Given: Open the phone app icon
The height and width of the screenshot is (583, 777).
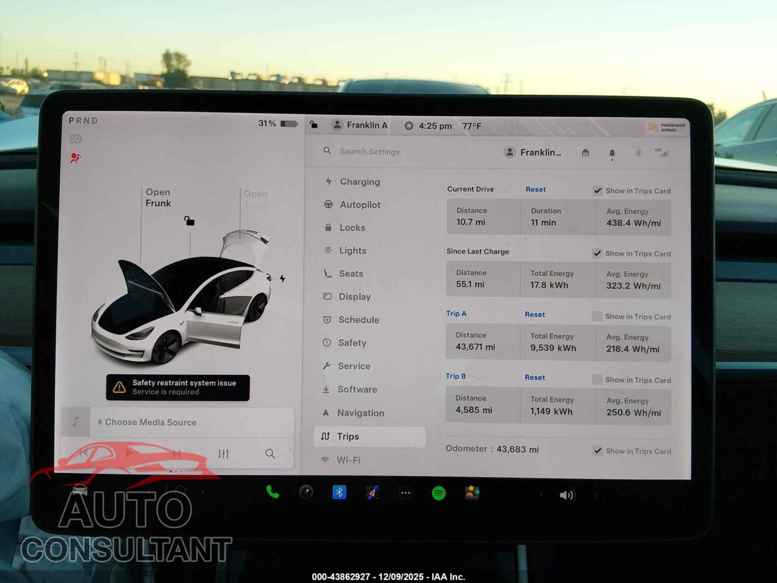Looking at the screenshot, I should [x=272, y=492].
